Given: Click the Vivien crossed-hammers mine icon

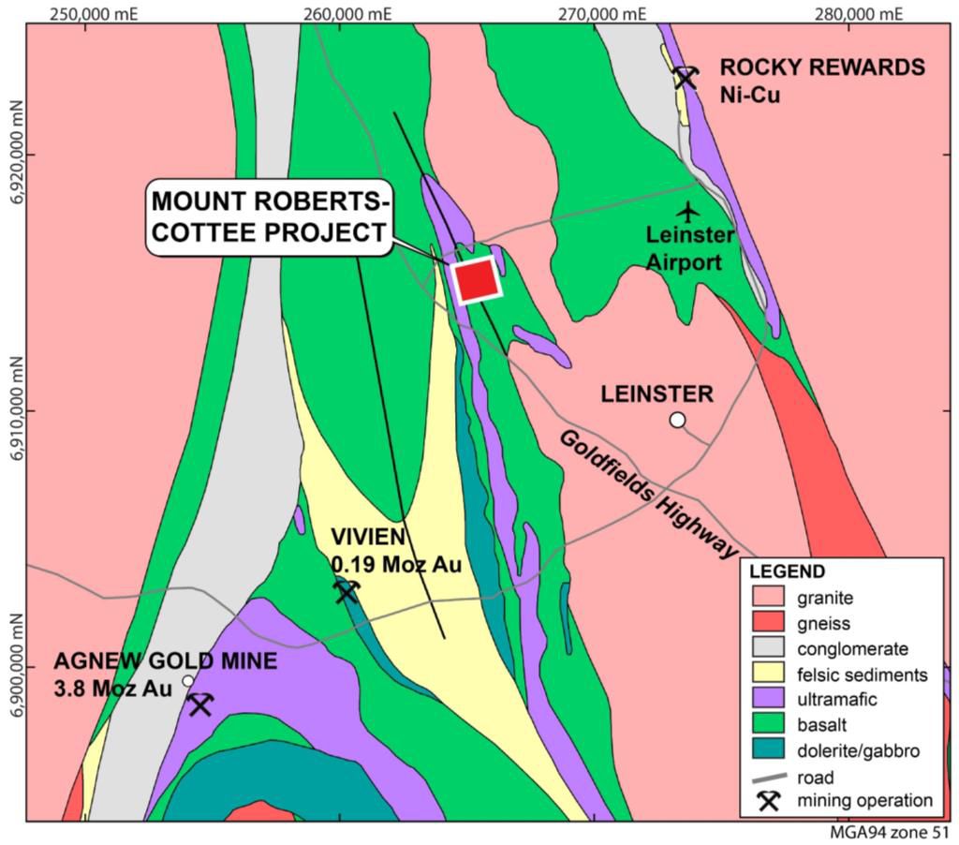Looking at the screenshot, I should tap(347, 591).
